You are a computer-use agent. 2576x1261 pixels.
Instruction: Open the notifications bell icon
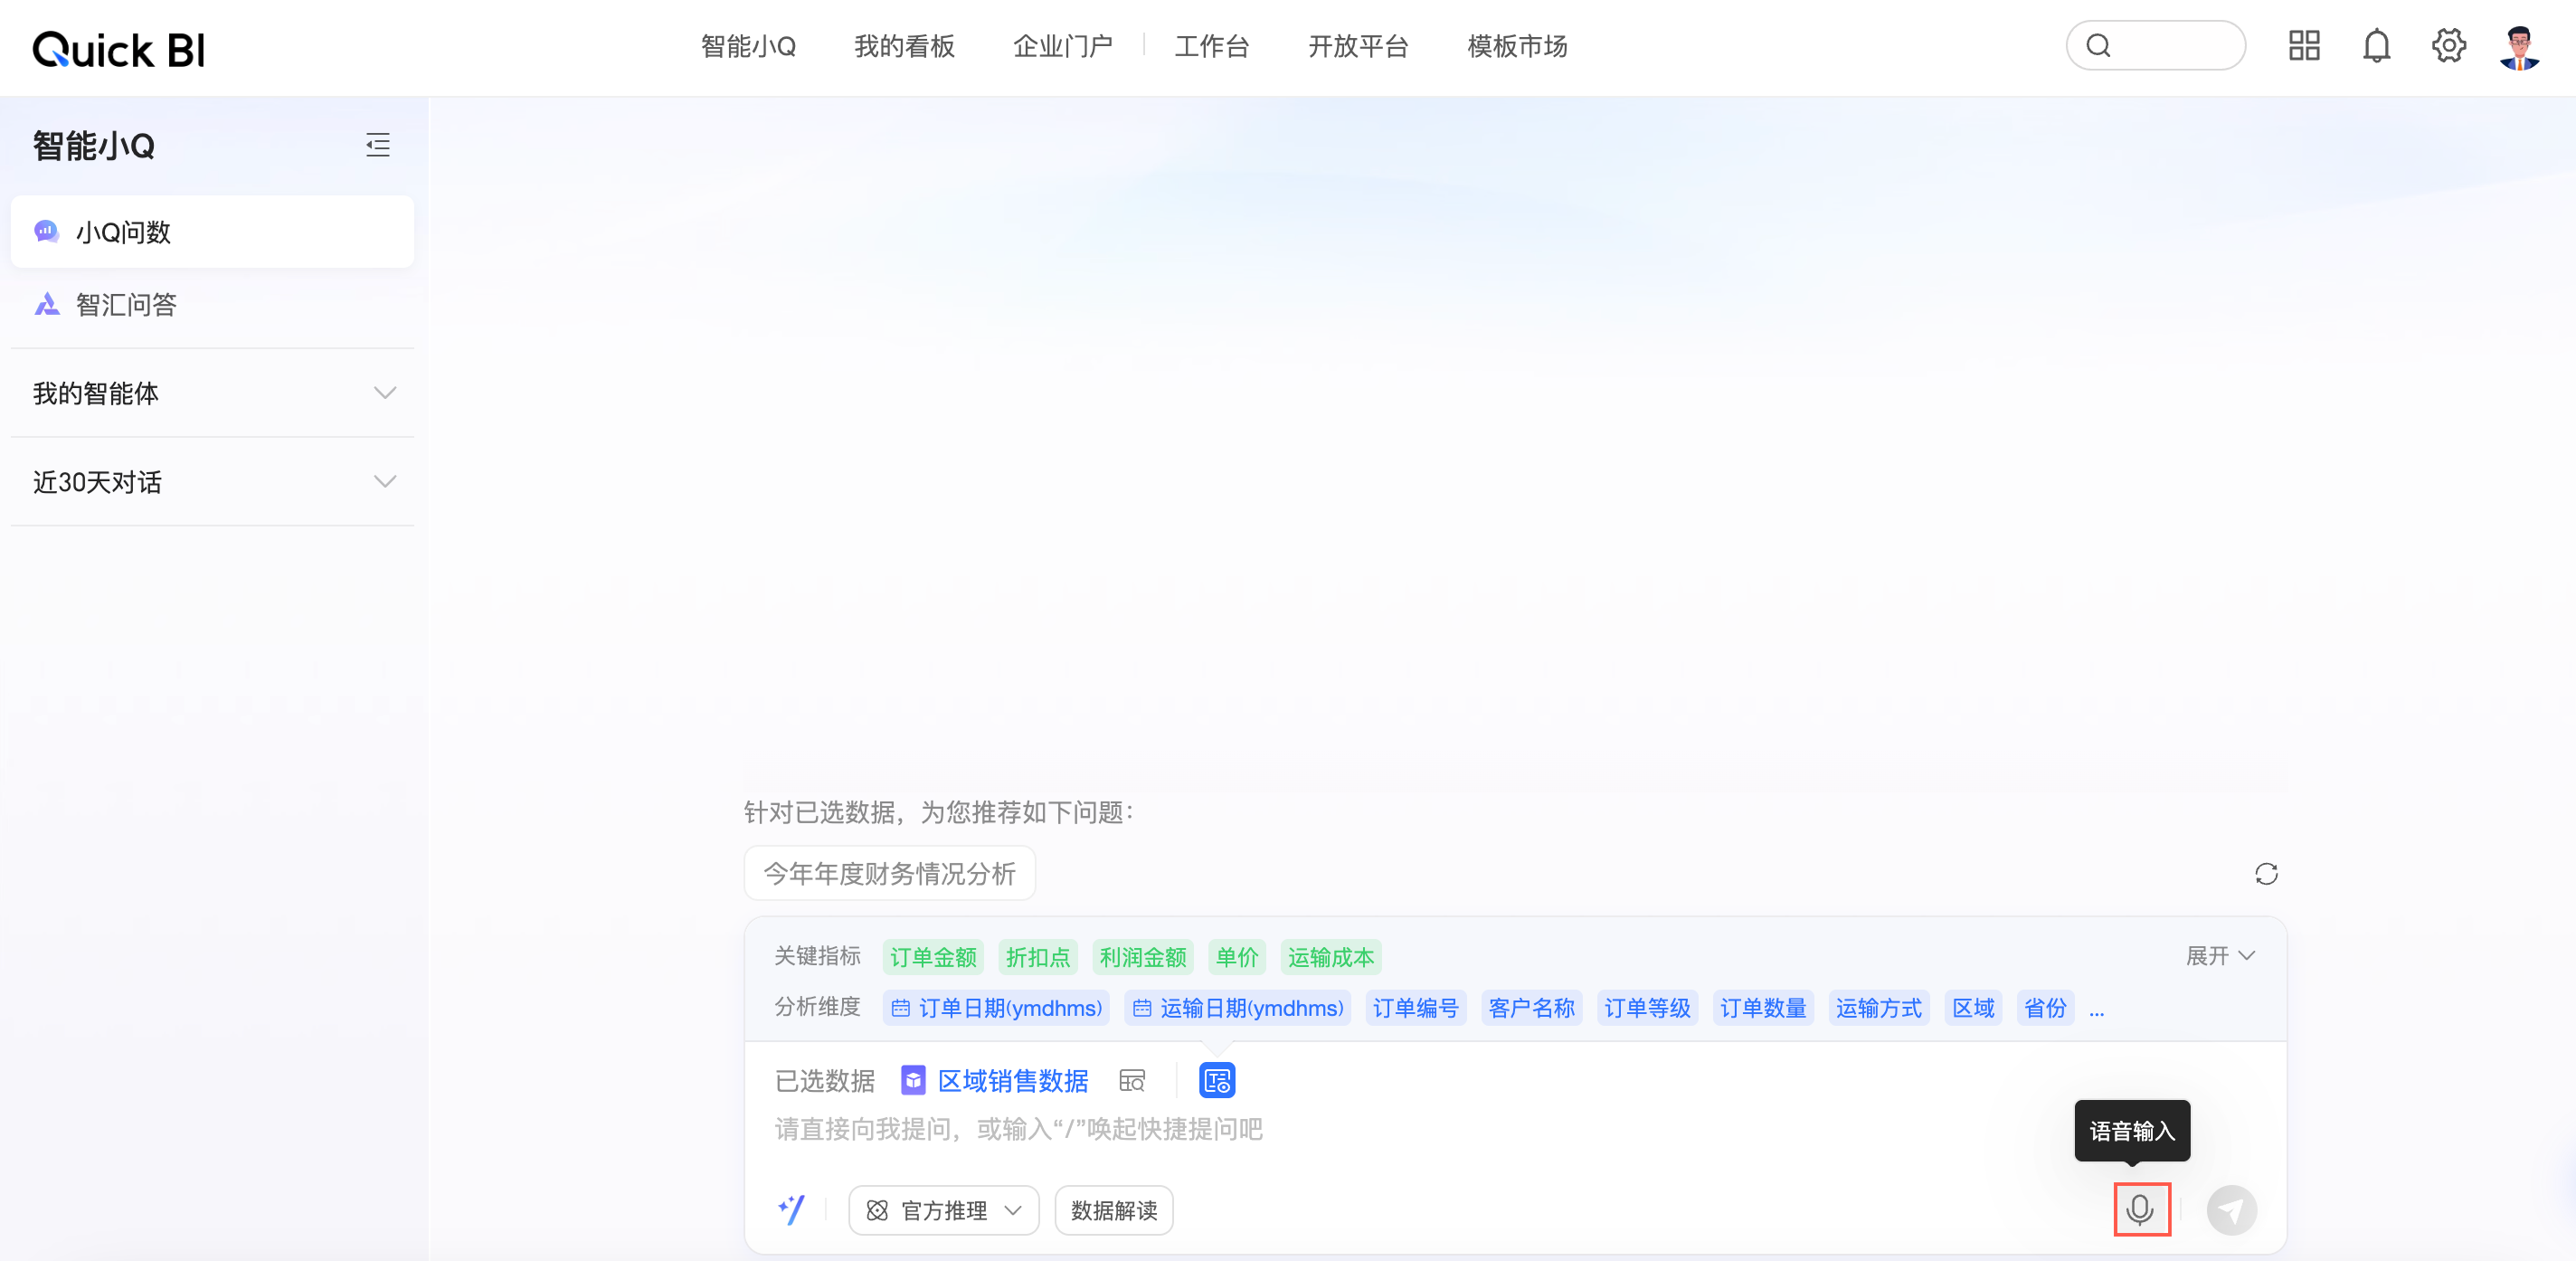[x=2376, y=45]
